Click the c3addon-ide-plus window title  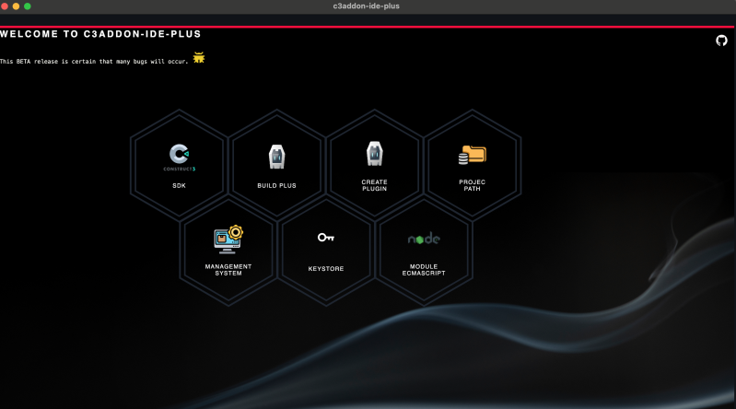coord(366,6)
